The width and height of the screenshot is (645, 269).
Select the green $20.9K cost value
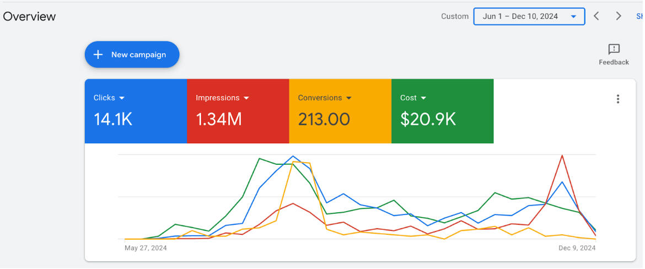428,119
